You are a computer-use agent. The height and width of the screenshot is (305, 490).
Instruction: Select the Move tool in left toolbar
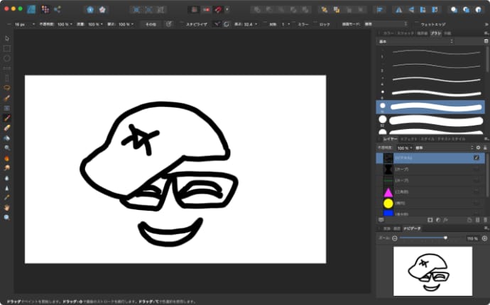point(7,38)
